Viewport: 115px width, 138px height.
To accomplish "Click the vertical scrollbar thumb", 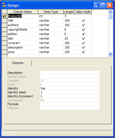I will (110, 17).
